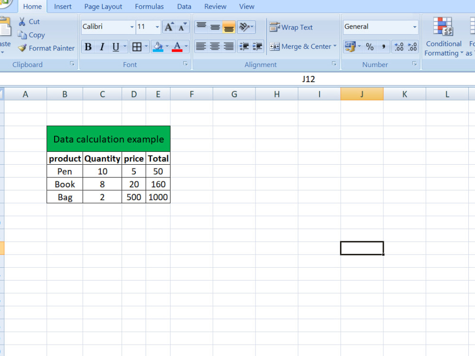This screenshot has width=475, height=356.
Task: Increase font size with Grow Font
Action: [169, 27]
